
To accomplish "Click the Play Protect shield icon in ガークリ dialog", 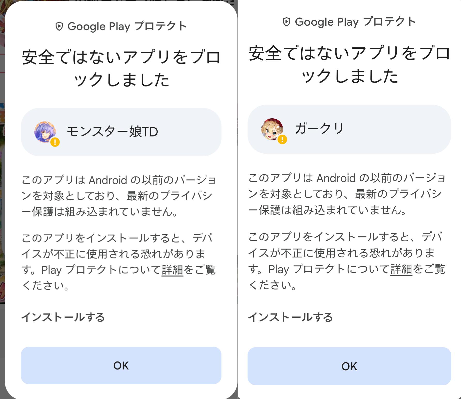I will [287, 22].
